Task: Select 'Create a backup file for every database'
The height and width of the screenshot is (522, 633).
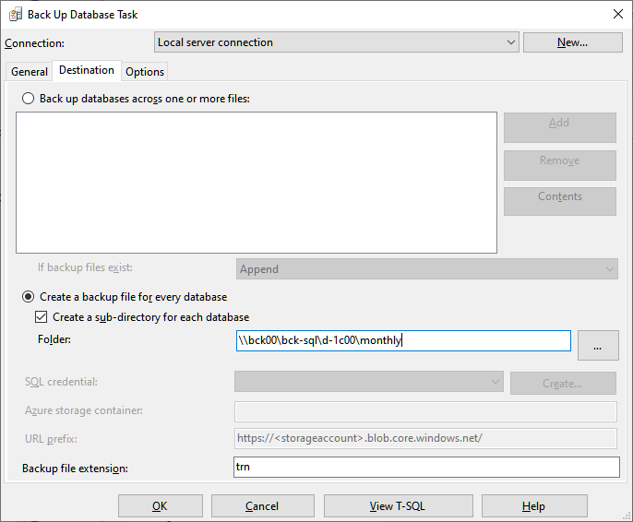Action: coord(28,297)
